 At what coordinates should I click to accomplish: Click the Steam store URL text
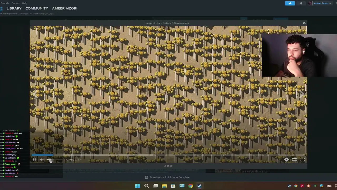pyautogui.click(x=27, y=13)
